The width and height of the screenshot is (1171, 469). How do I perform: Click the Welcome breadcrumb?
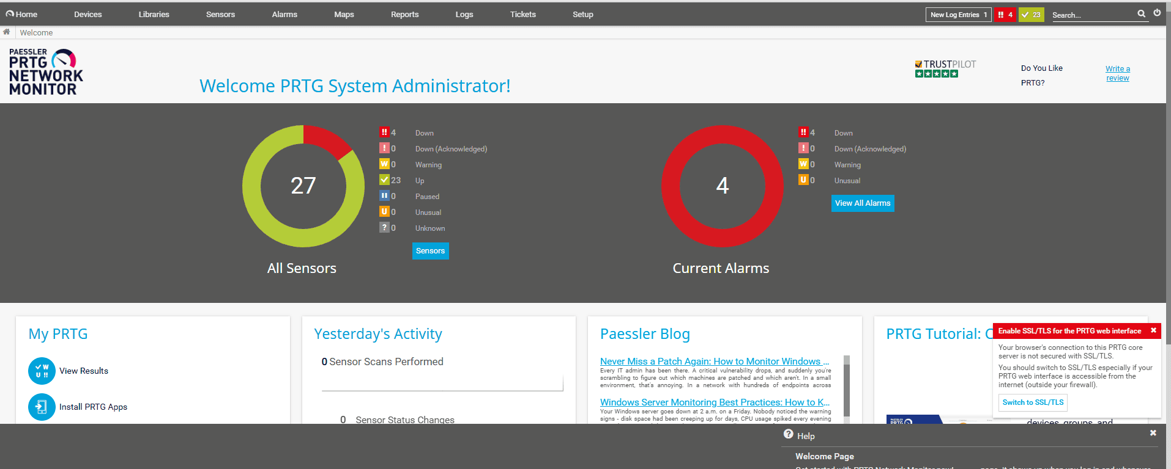[x=36, y=32]
